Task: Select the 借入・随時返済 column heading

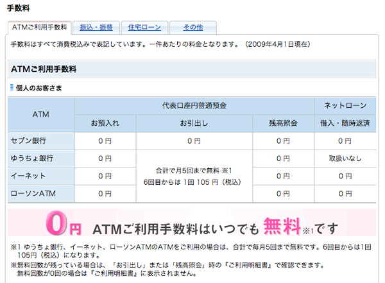Action: pyautogui.click(x=345, y=123)
